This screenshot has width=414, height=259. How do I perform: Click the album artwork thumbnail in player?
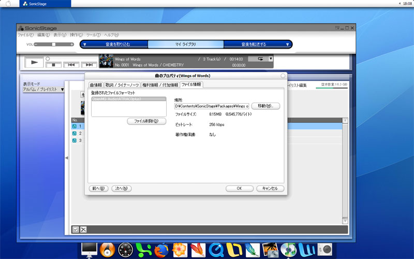(106, 61)
